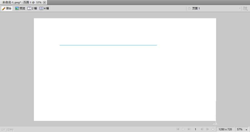Select the blue horizontal line on canvas
250x132 pixels.
[x=108, y=45]
